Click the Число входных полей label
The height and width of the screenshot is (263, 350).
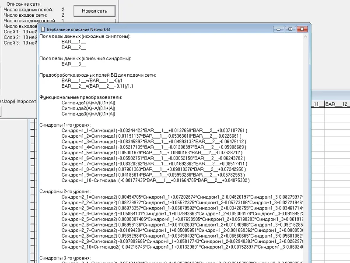[28, 10]
